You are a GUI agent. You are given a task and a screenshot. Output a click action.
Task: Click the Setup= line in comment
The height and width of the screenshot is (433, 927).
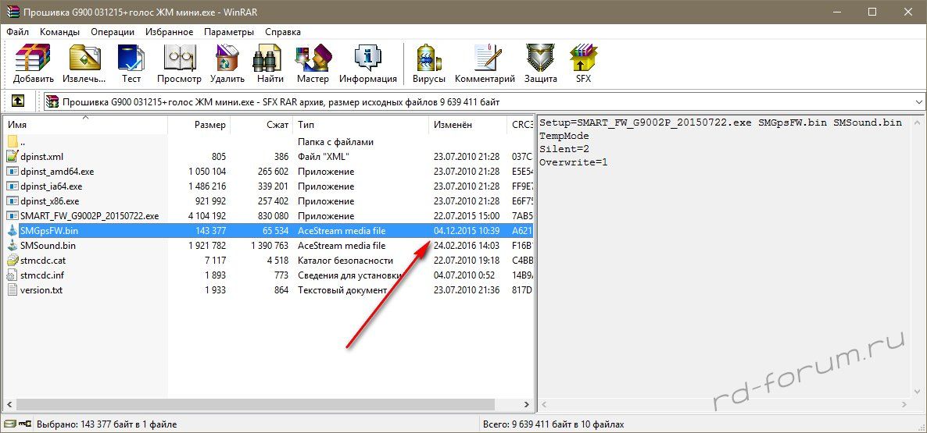[x=721, y=122]
